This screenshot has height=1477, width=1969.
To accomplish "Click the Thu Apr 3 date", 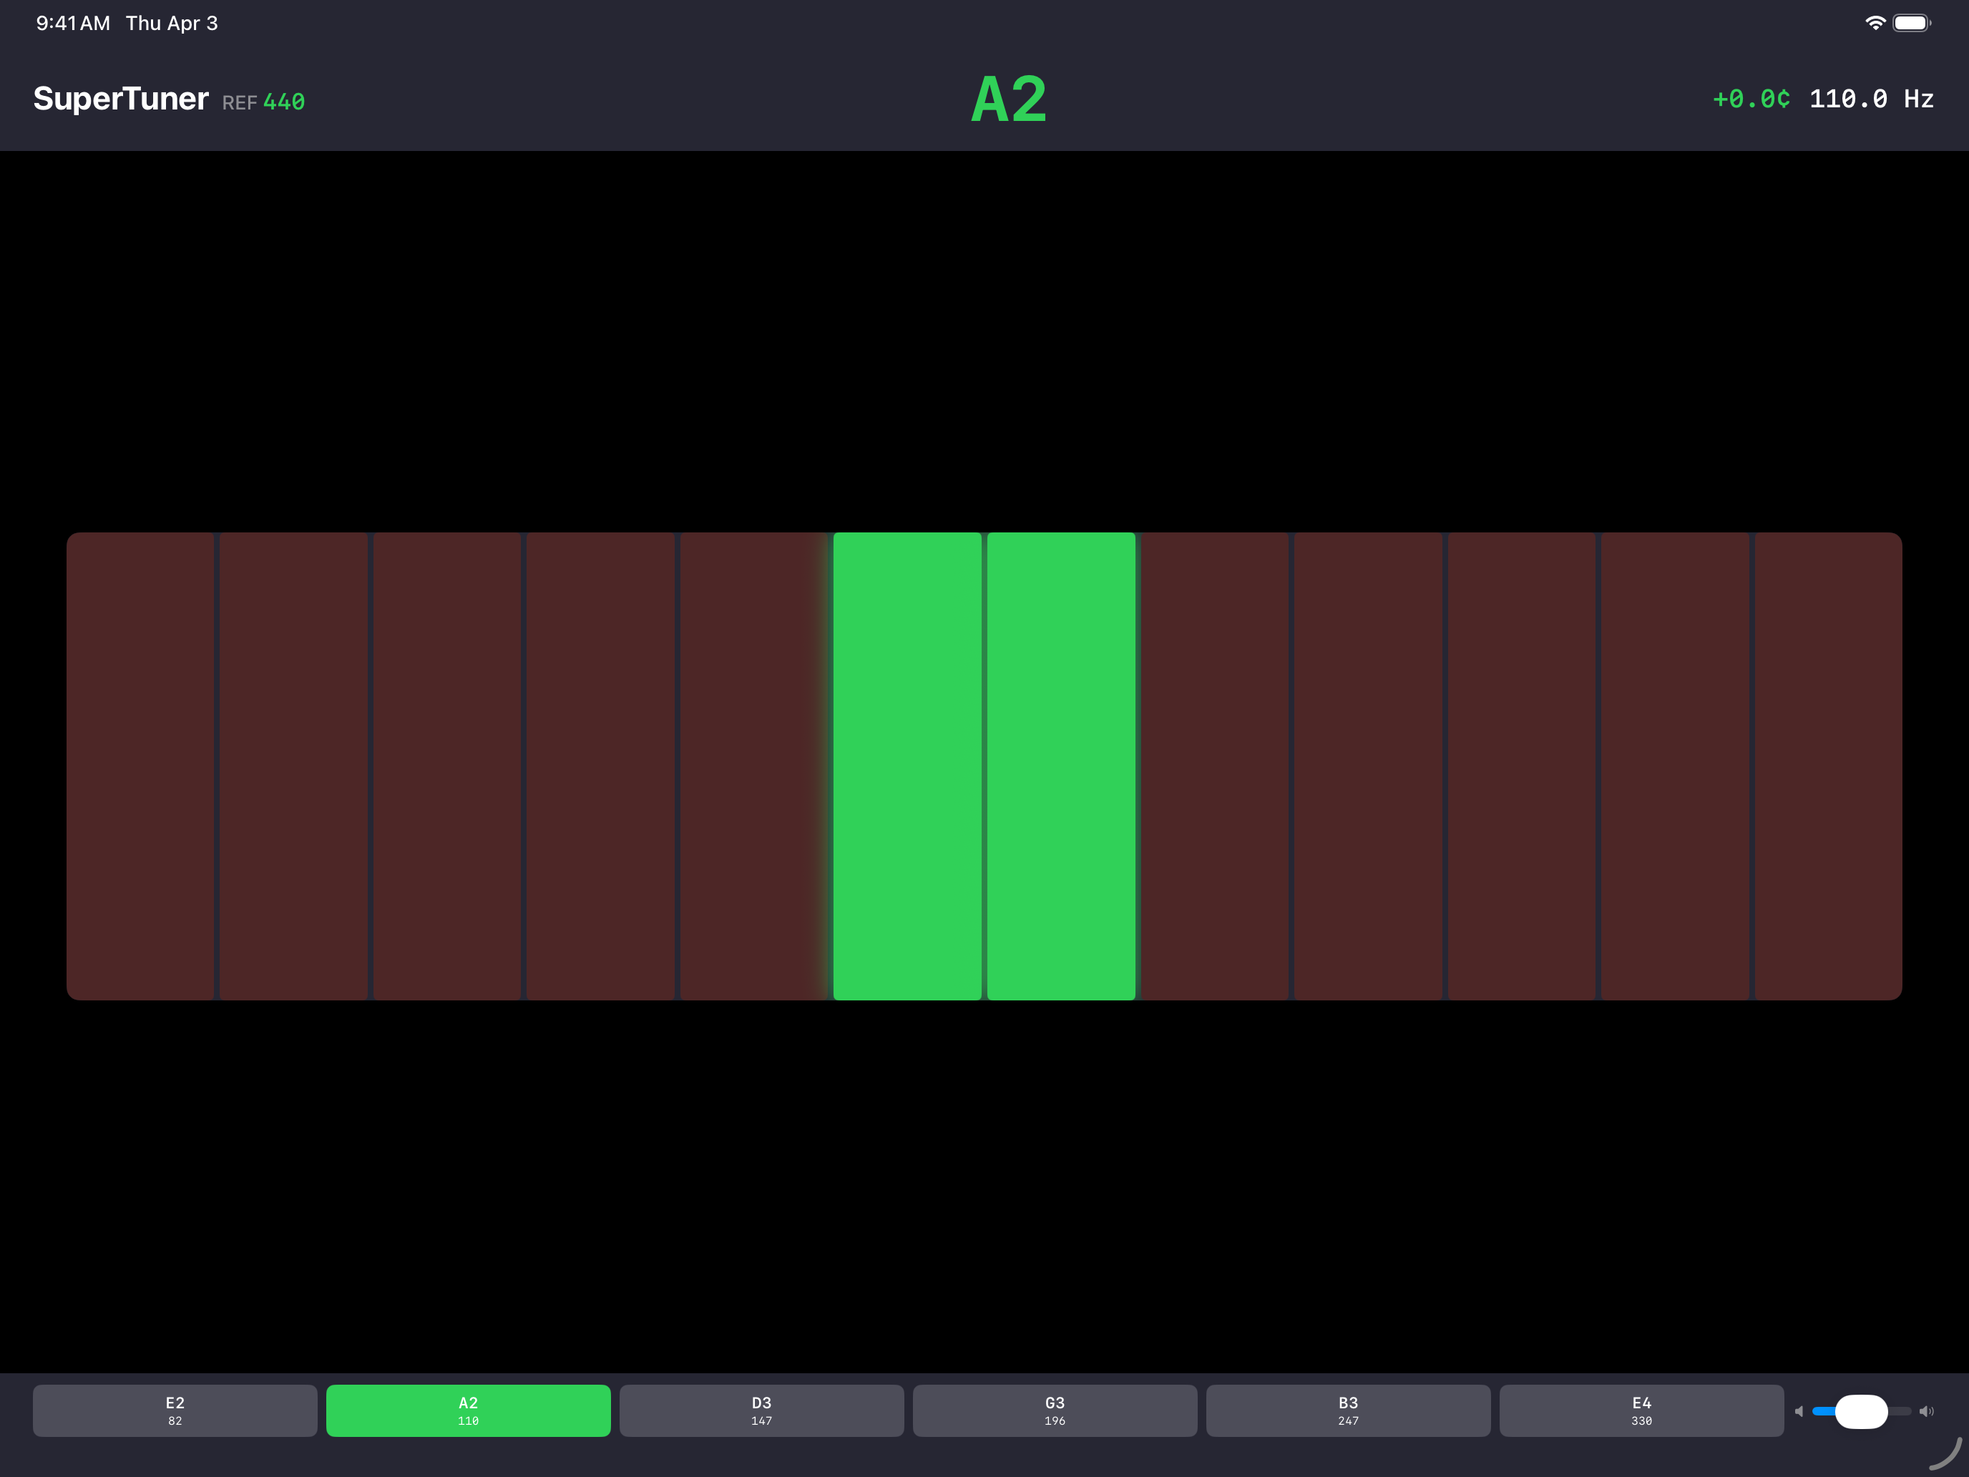I will pos(172,23).
